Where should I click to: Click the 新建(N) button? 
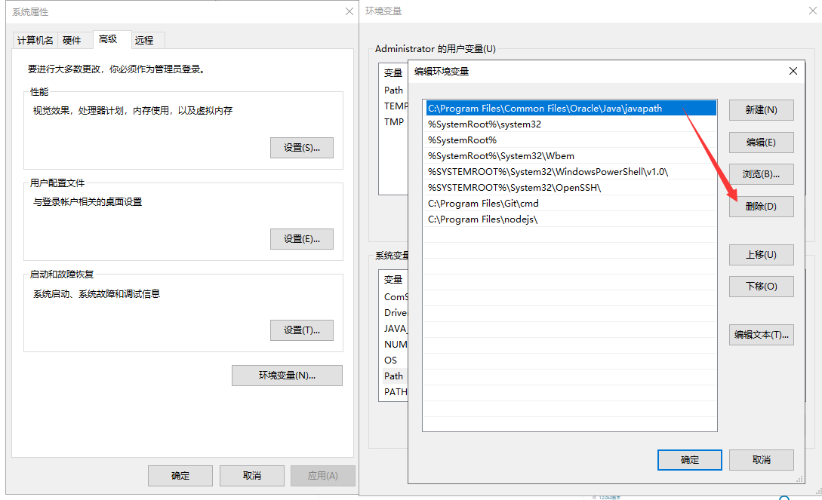click(761, 109)
